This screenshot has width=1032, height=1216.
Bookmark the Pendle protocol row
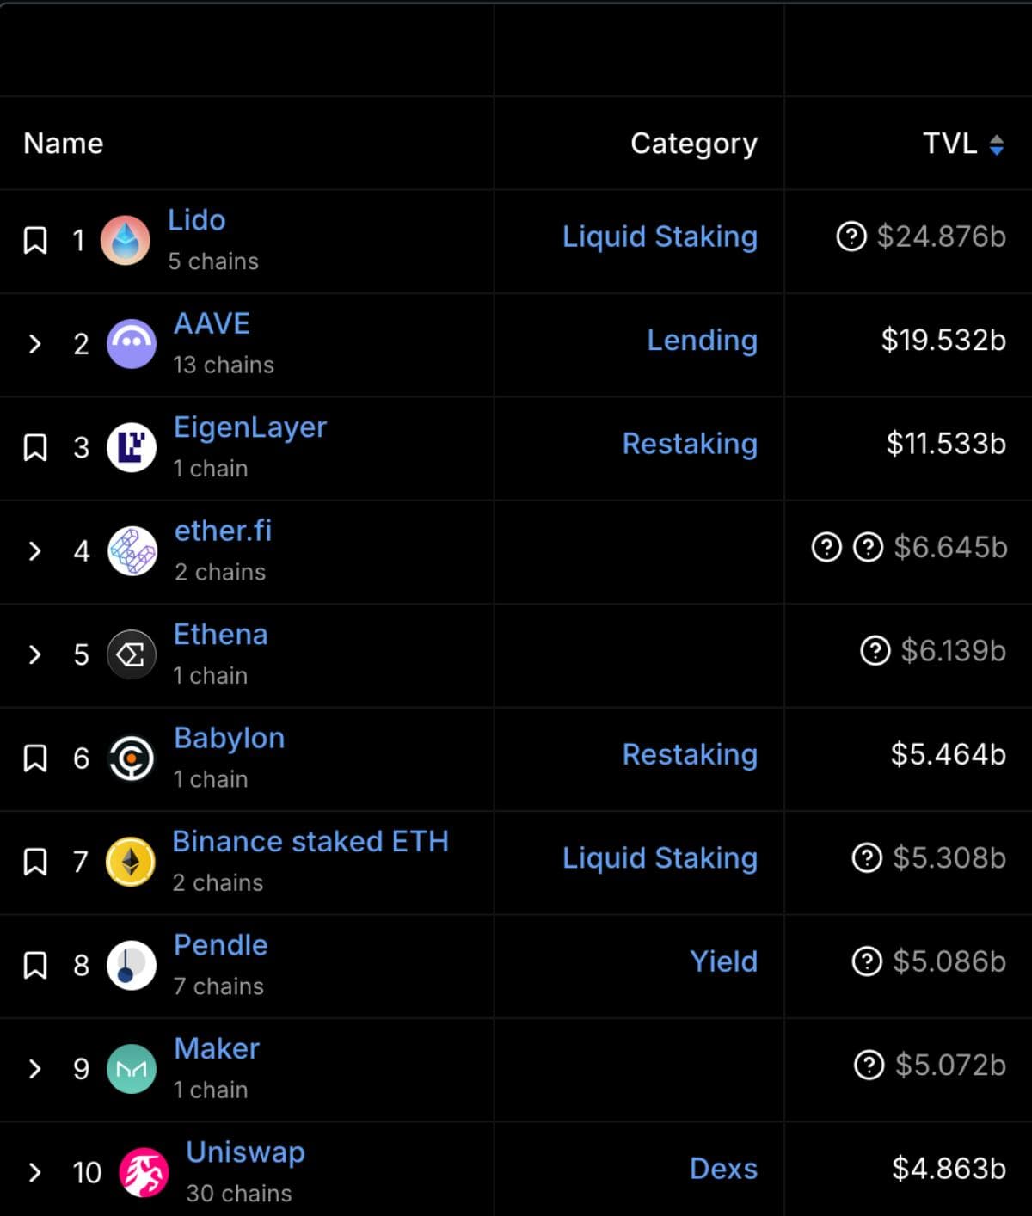point(35,965)
